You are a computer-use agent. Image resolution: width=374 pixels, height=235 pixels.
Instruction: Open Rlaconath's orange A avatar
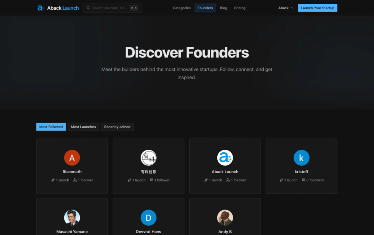coord(72,158)
